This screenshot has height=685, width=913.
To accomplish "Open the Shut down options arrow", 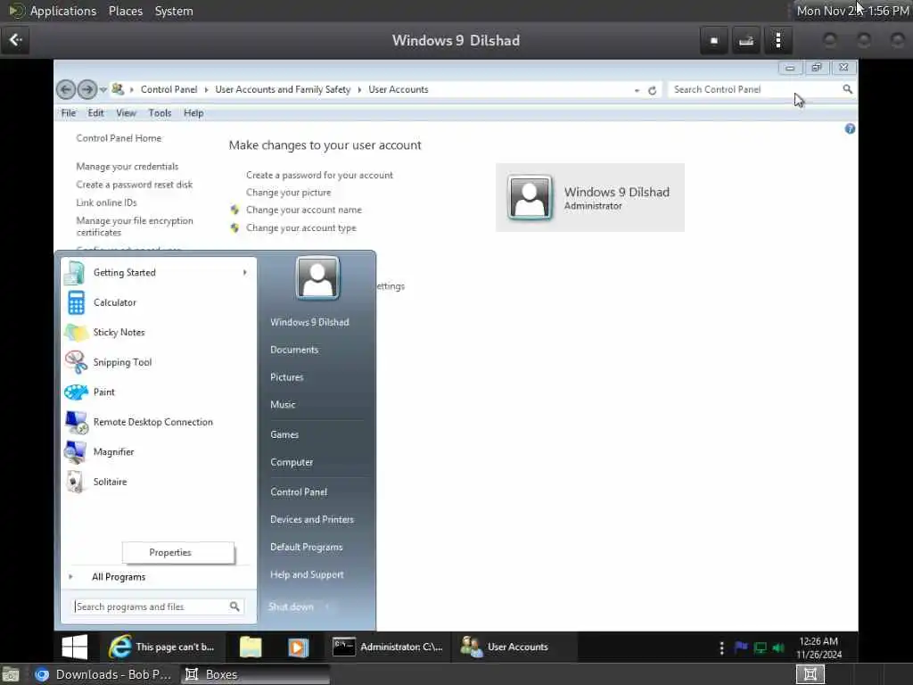I will click(x=328, y=607).
